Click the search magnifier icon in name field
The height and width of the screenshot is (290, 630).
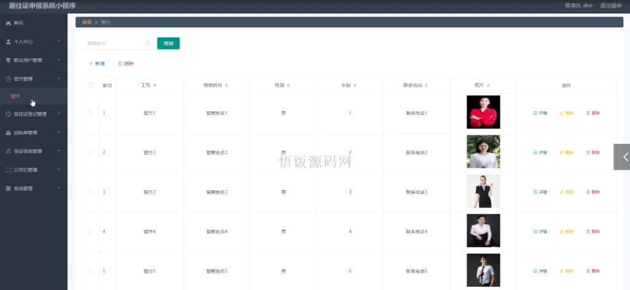coord(148,44)
